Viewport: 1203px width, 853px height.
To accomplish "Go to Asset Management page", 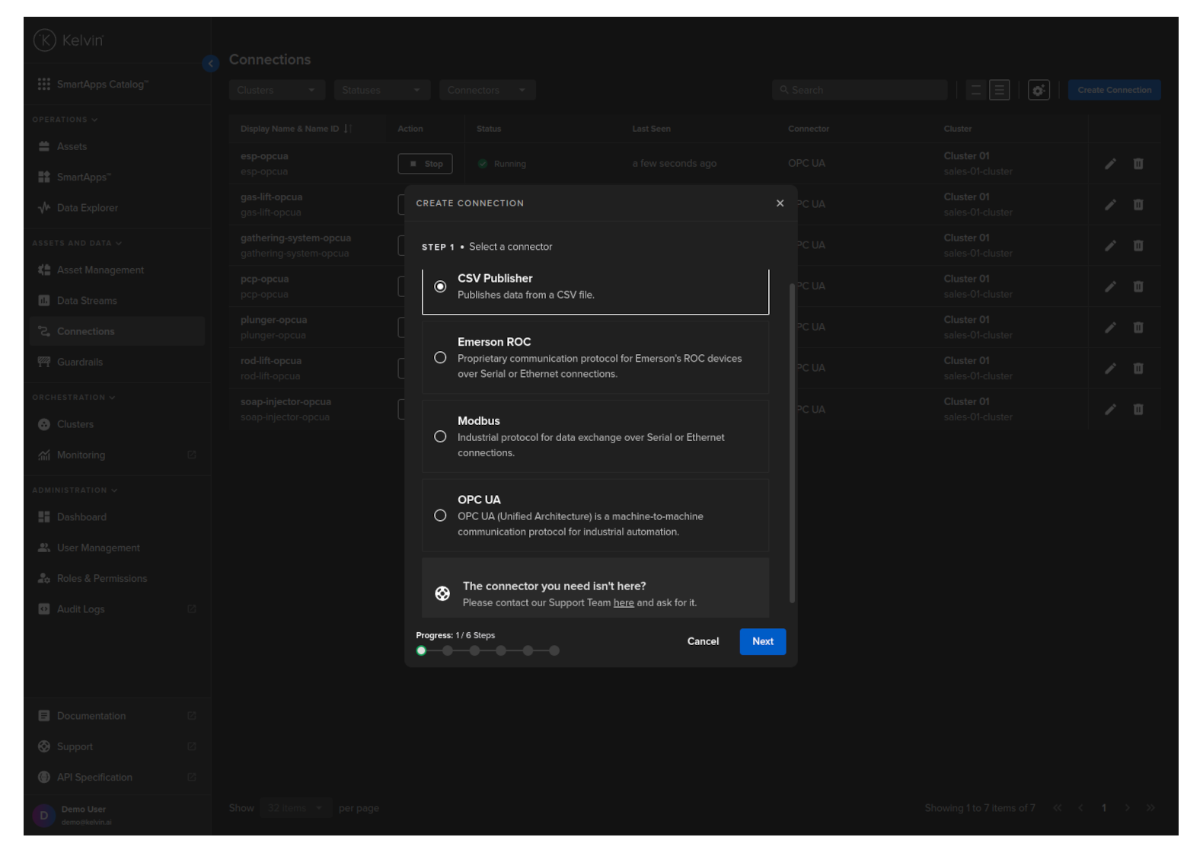I will pos(100,270).
